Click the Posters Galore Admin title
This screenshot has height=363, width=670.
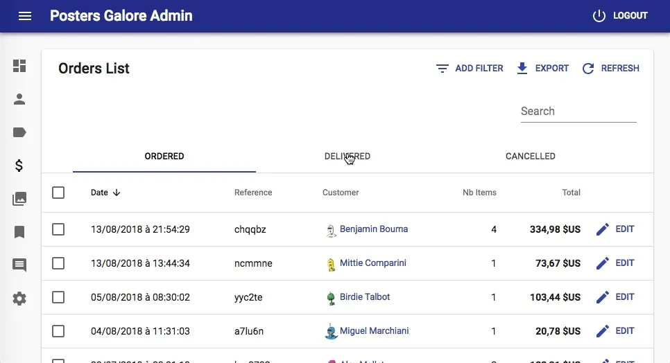point(121,16)
